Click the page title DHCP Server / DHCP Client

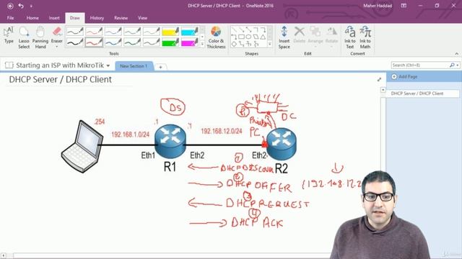pyautogui.click(x=61, y=80)
